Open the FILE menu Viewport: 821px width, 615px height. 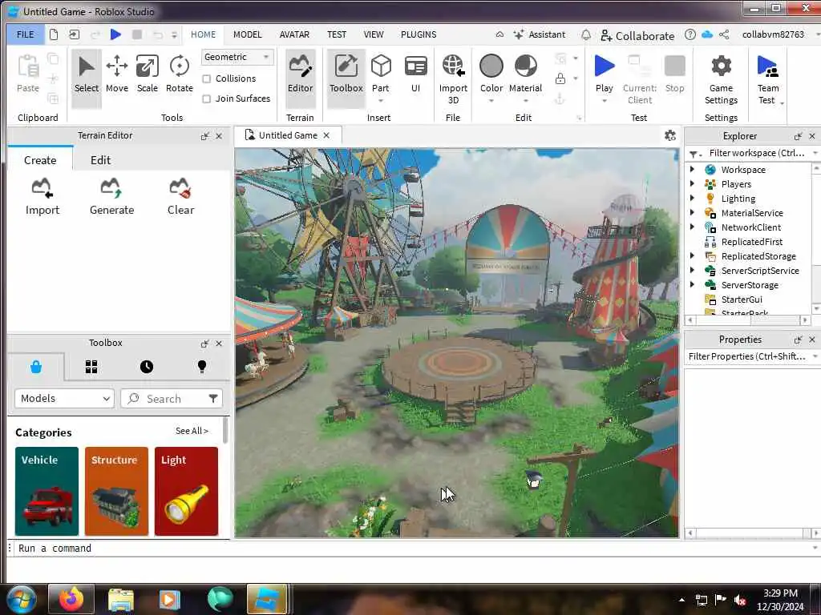[x=25, y=34]
